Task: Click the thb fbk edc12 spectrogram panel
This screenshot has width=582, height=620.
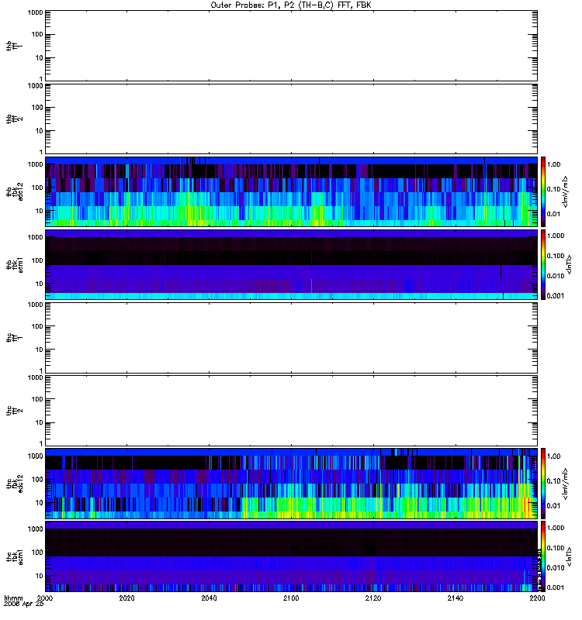Action: click(x=291, y=191)
